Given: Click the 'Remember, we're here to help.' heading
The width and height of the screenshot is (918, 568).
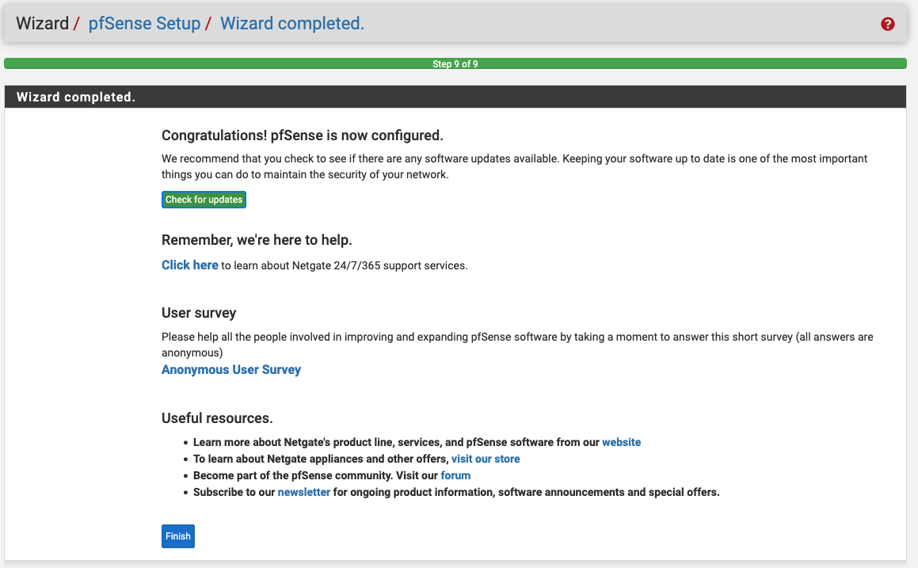Looking at the screenshot, I should pyautogui.click(x=257, y=240).
